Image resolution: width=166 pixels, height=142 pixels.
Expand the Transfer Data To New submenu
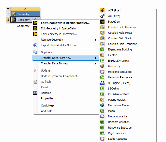click(96, 63)
